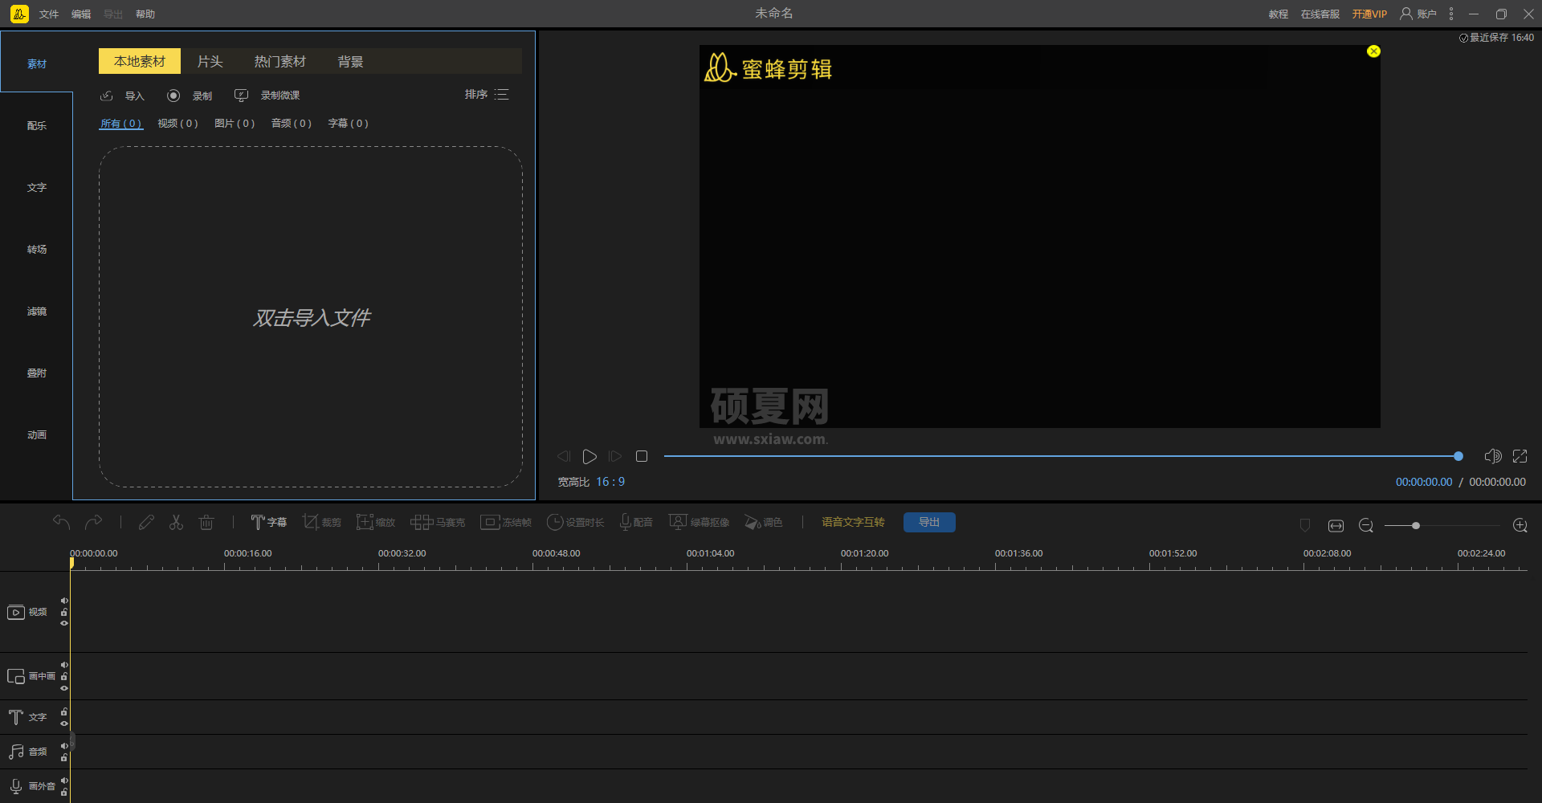Image resolution: width=1542 pixels, height=803 pixels.
Task: Filter materials by 图片 (0)
Action: [x=235, y=124]
